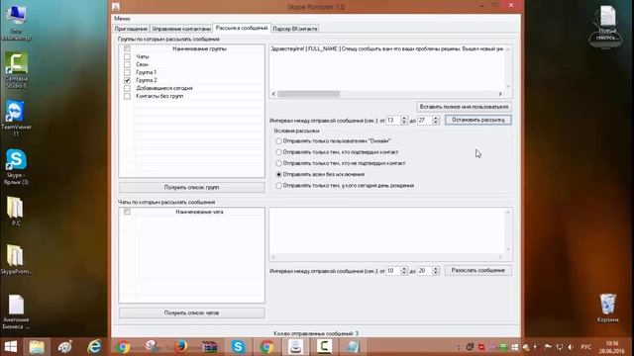Screen dimensions: 634x356
Task: Select the Skype - Ярлык (3) desktop shortcut
Action: tap(16, 166)
